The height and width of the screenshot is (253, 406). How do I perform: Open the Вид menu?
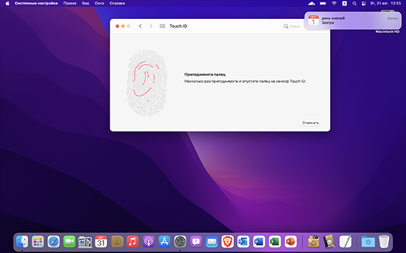click(85, 3)
